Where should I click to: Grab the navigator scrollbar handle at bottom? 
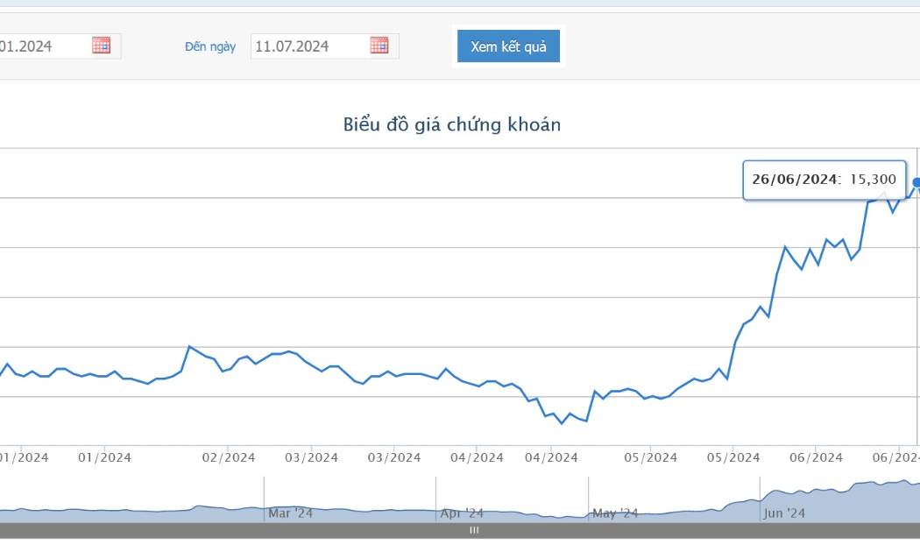pyautogui.click(x=474, y=530)
